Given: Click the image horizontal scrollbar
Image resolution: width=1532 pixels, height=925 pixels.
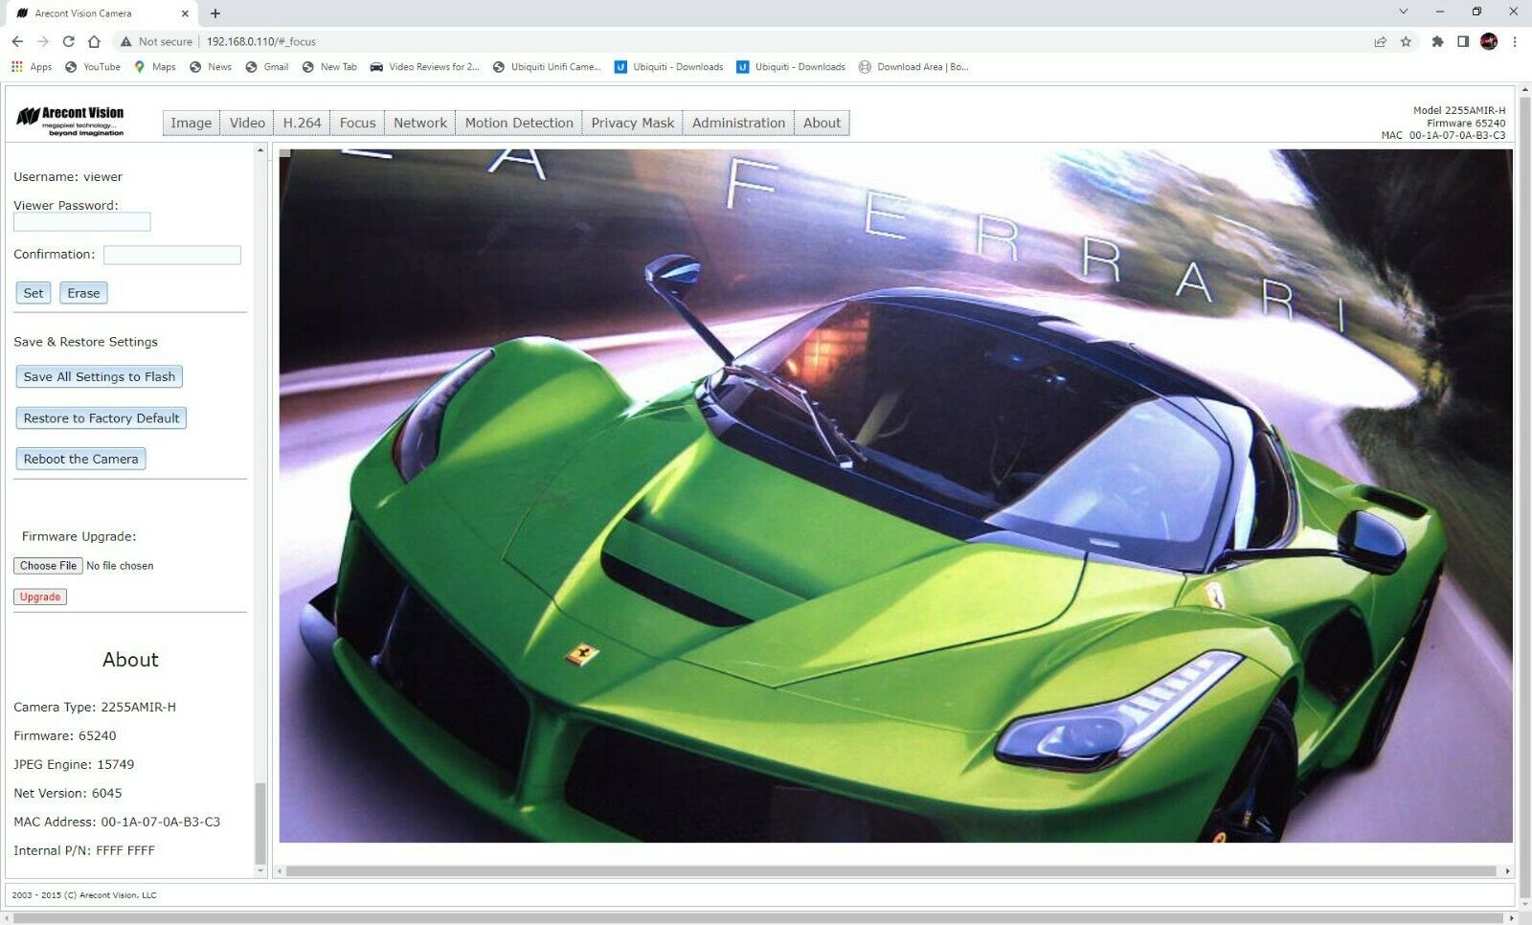Looking at the screenshot, I should (x=891, y=871).
